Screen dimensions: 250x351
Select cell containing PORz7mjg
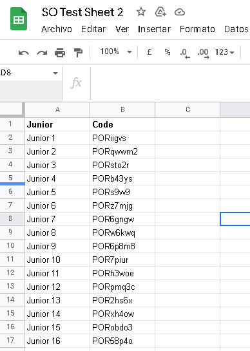[122, 205]
